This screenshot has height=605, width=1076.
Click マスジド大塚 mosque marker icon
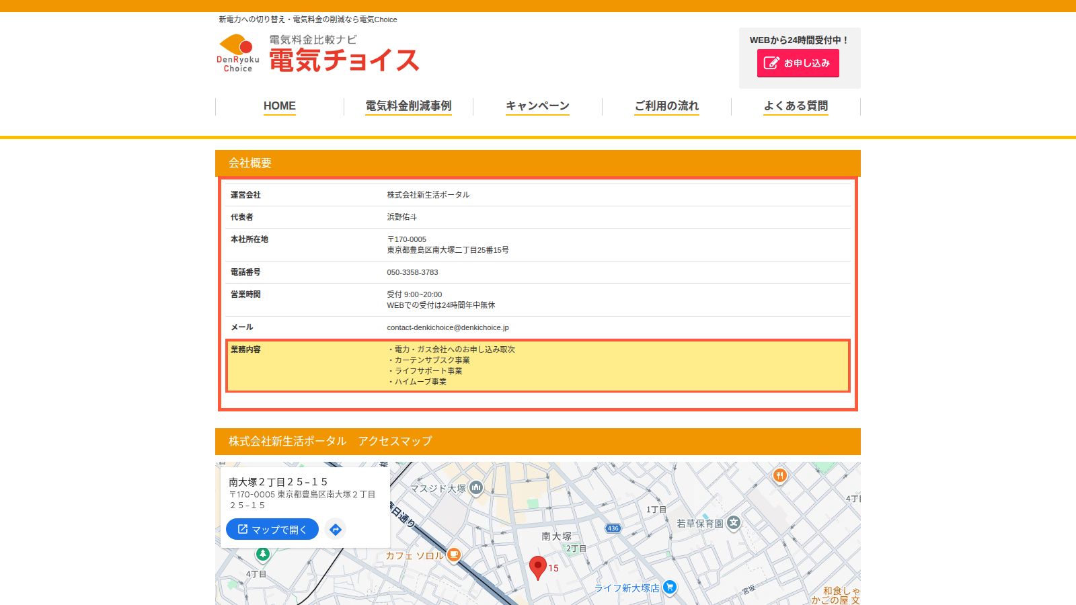coord(476,487)
